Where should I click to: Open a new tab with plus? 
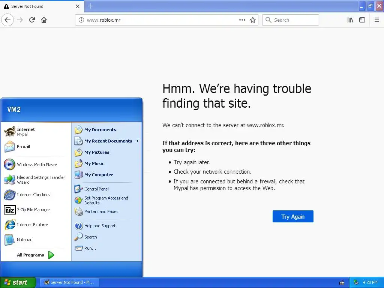90,6
